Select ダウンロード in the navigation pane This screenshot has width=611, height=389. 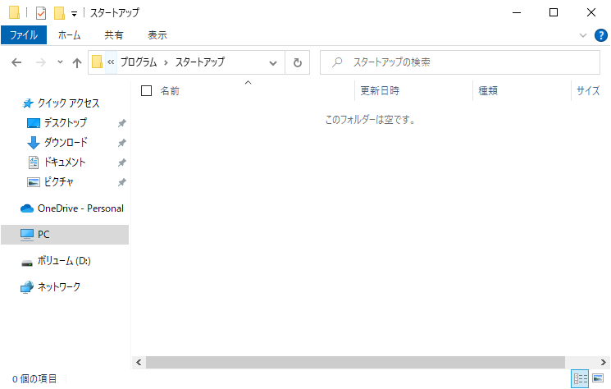click(66, 142)
